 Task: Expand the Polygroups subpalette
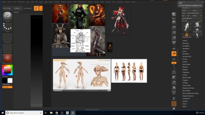click(186, 72)
